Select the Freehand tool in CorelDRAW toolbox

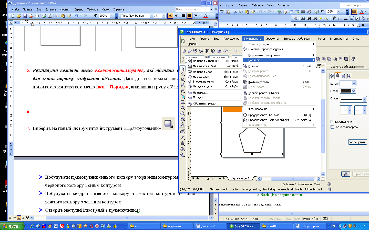[x=182, y=91]
